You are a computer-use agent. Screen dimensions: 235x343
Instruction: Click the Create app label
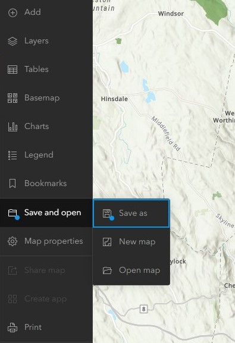[46, 299]
